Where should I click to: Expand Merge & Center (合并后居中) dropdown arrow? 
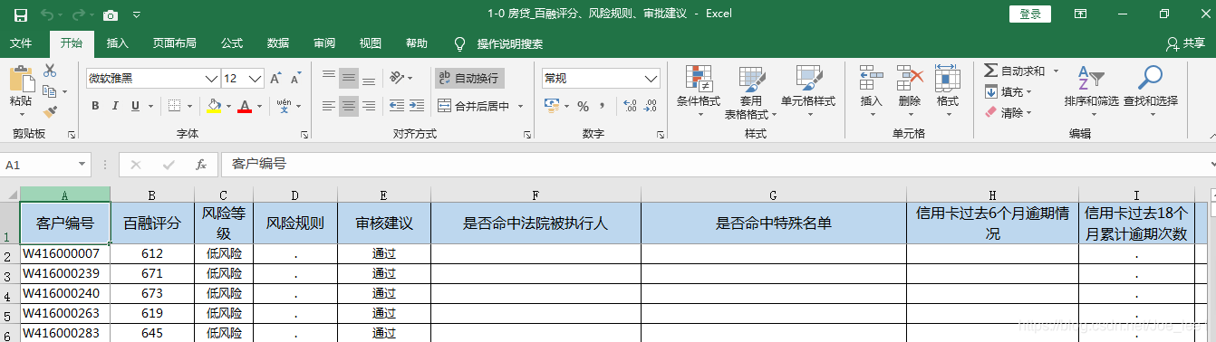[x=520, y=106]
